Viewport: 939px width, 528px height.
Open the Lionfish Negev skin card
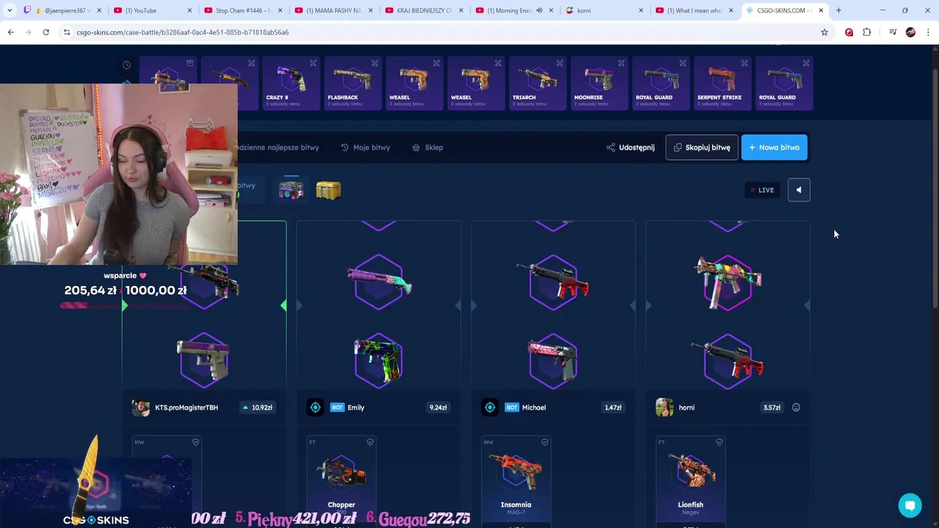[690, 482]
